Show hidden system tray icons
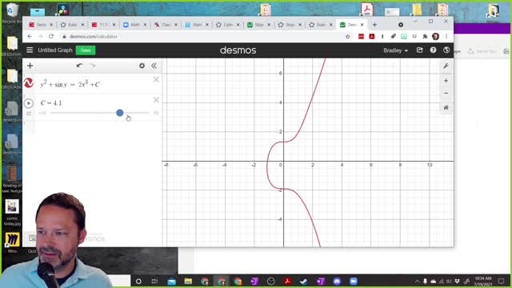 tap(417, 281)
